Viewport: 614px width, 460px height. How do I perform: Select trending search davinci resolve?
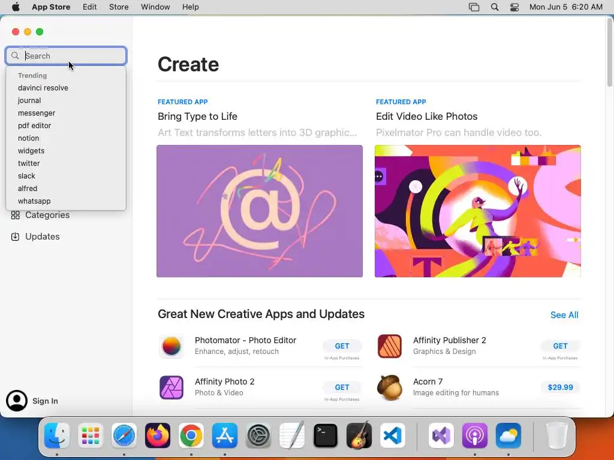pyautogui.click(x=43, y=88)
